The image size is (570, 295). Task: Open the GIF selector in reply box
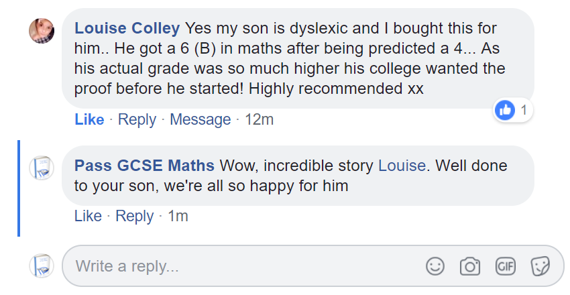click(x=505, y=266)
